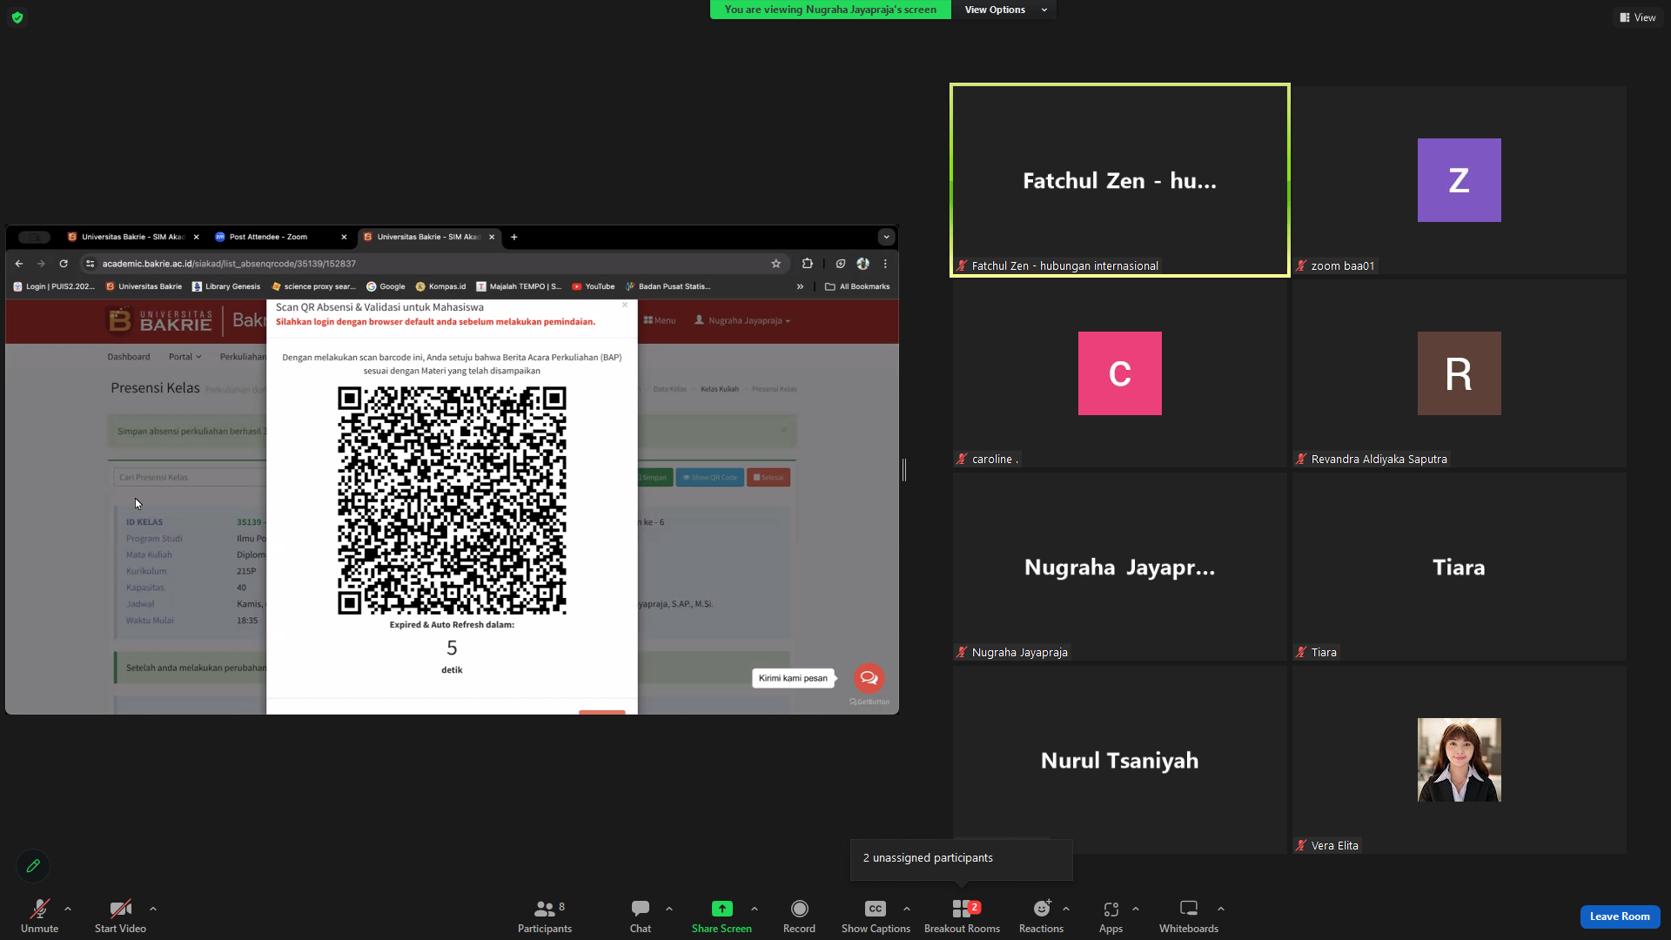Open the View Options dropdown
This screenshot has height=940, width=1671.
pyautogui.click(x=1005, y=10)
